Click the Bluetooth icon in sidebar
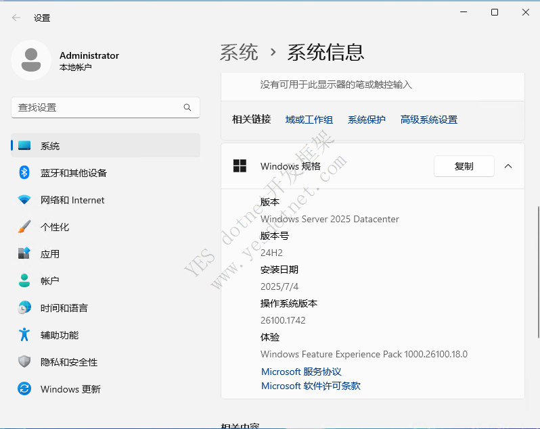The height and width of the screenshot is (429, 540). click(x=24, y=172)
